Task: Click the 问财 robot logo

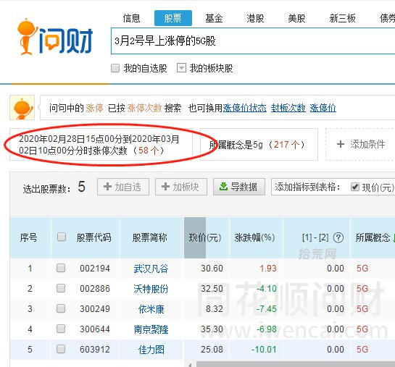Action: click(x=55, y=37)
